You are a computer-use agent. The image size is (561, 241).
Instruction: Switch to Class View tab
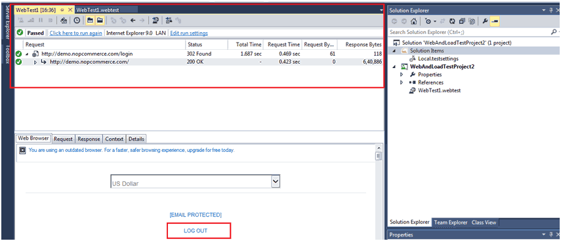(484, 222)
